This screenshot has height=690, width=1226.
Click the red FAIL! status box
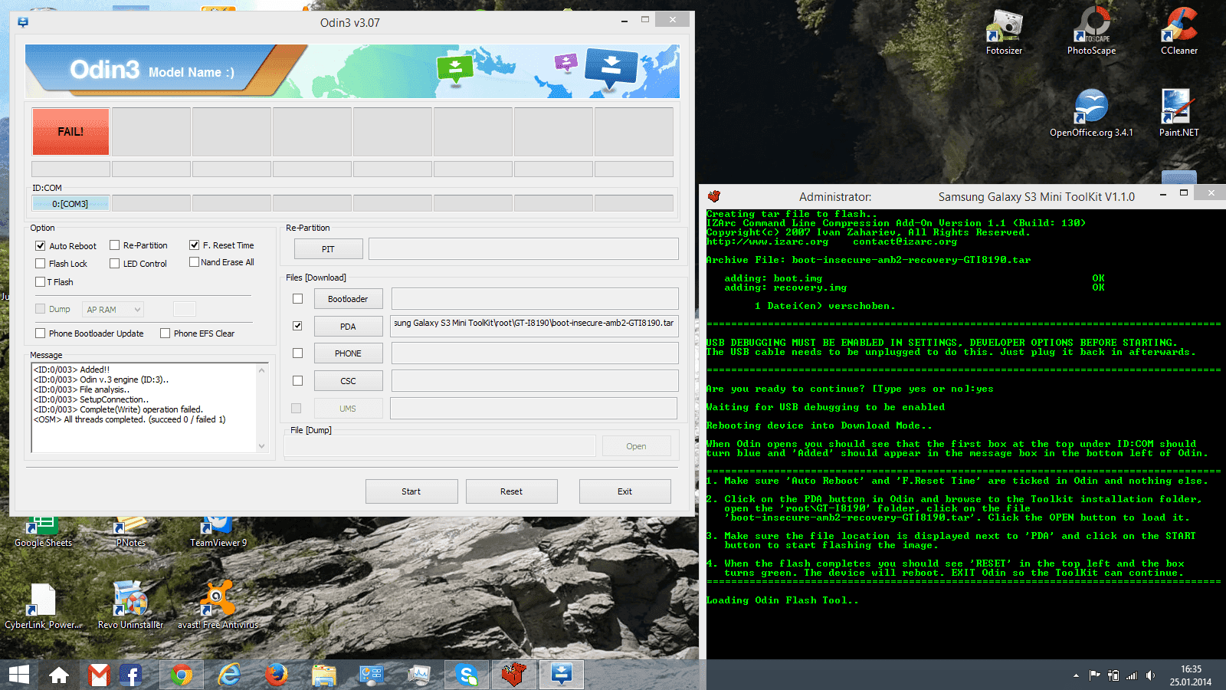point(70,132)
